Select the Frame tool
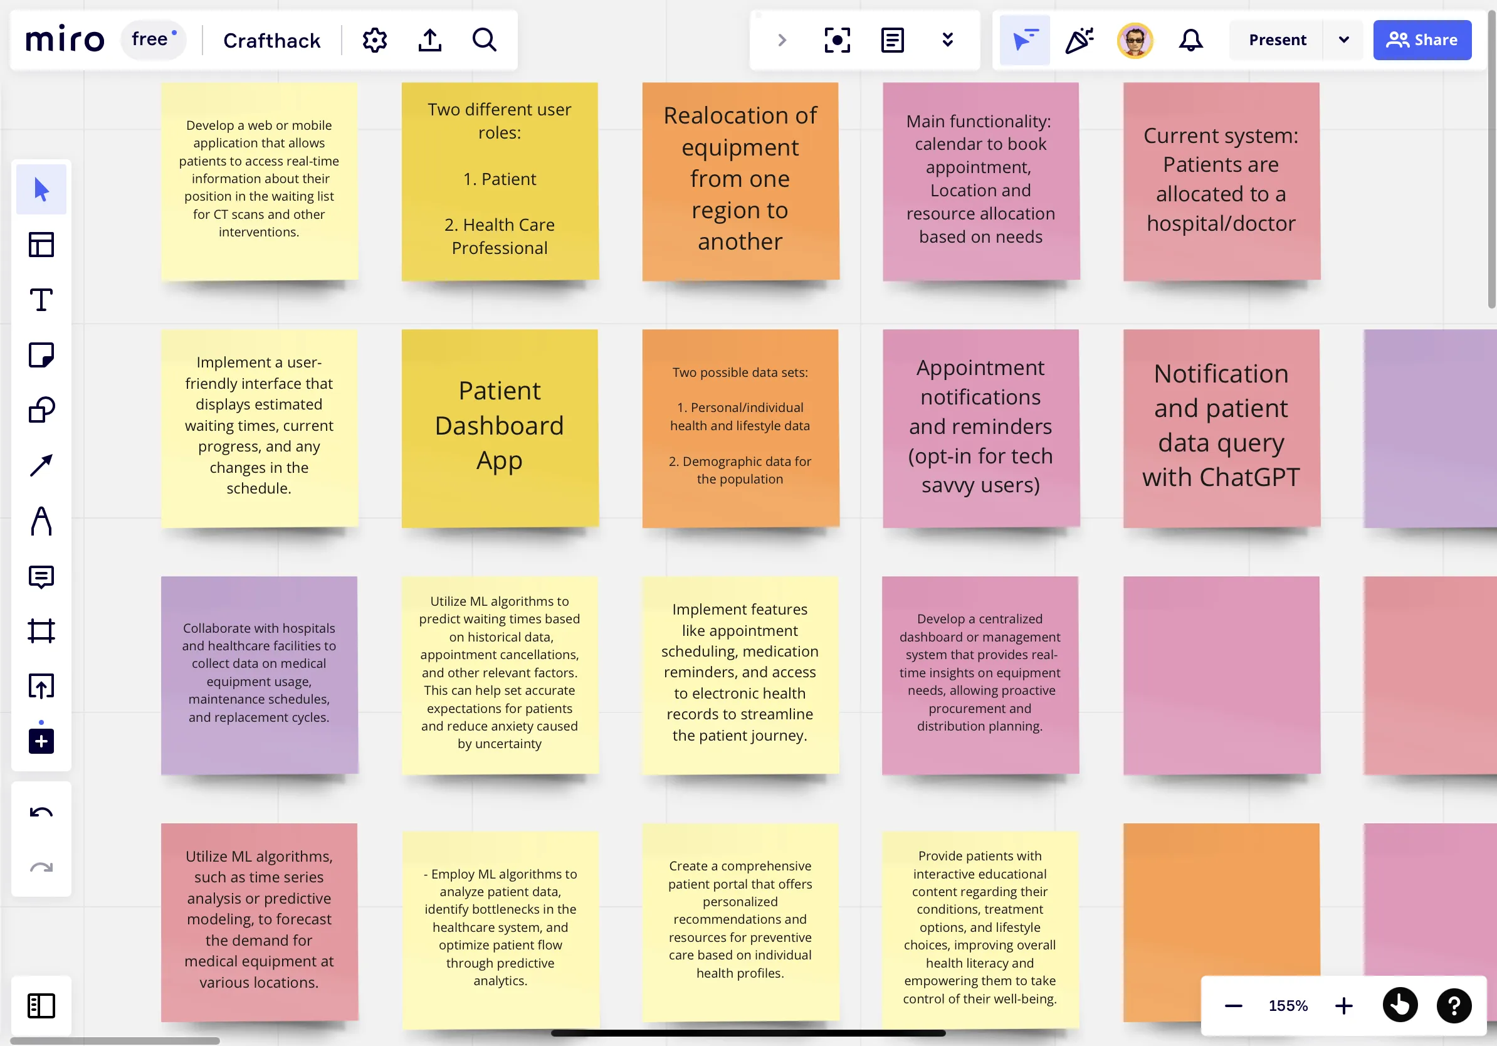The image size is (1497, 1046). 41,631
